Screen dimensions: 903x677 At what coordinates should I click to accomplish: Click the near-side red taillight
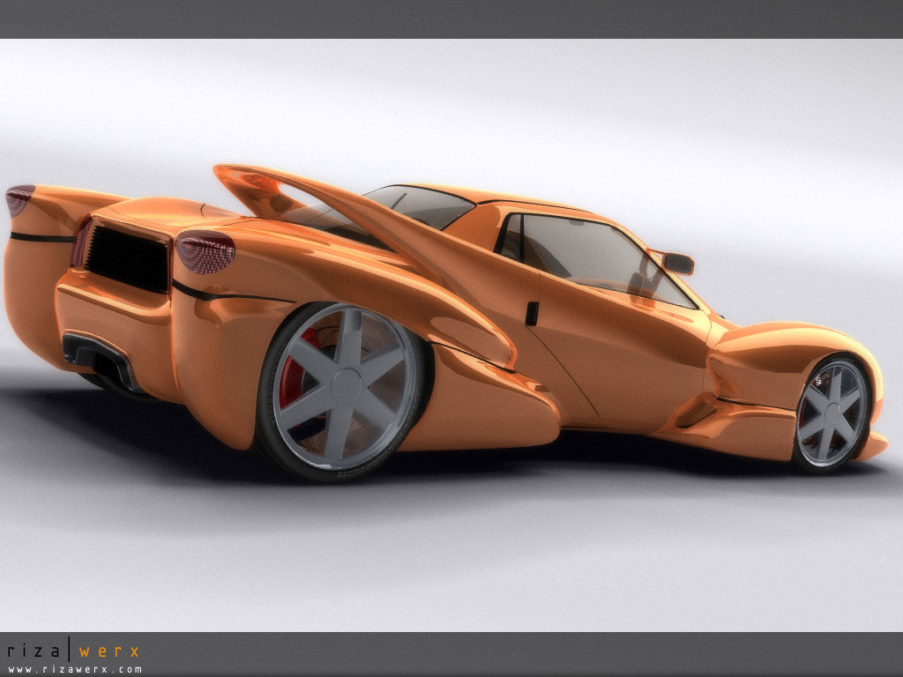tap(205, 251)
